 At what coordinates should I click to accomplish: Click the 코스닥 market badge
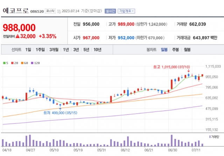50,11
